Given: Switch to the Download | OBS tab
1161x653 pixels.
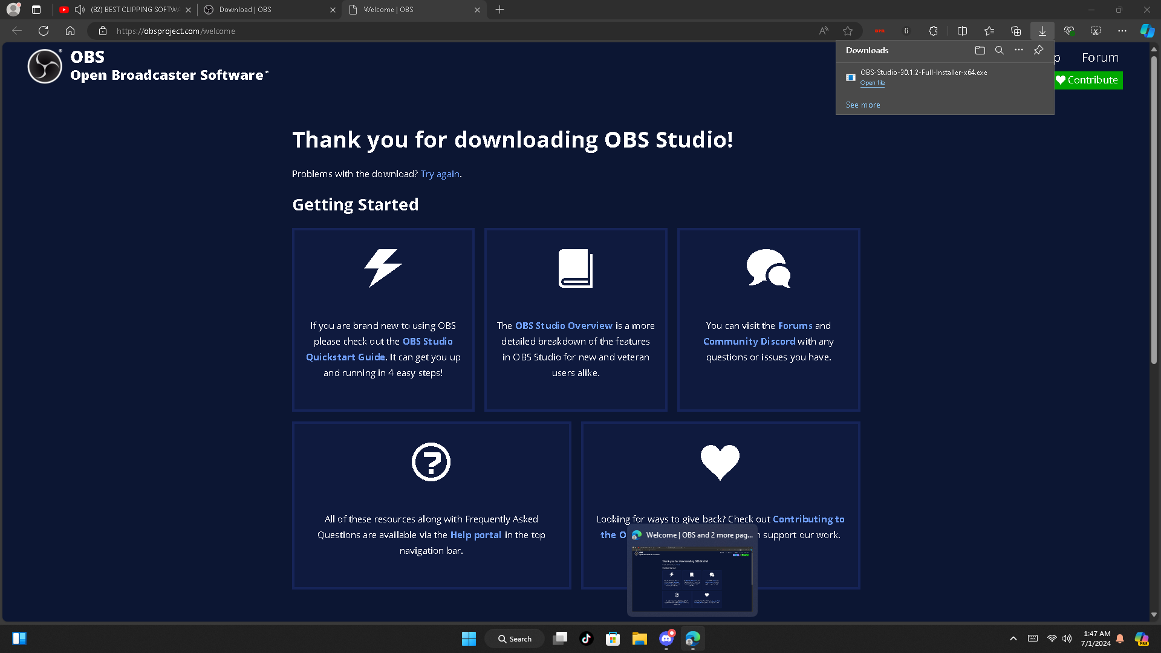Looking at the screenshot, I should [x=270, y=10].
